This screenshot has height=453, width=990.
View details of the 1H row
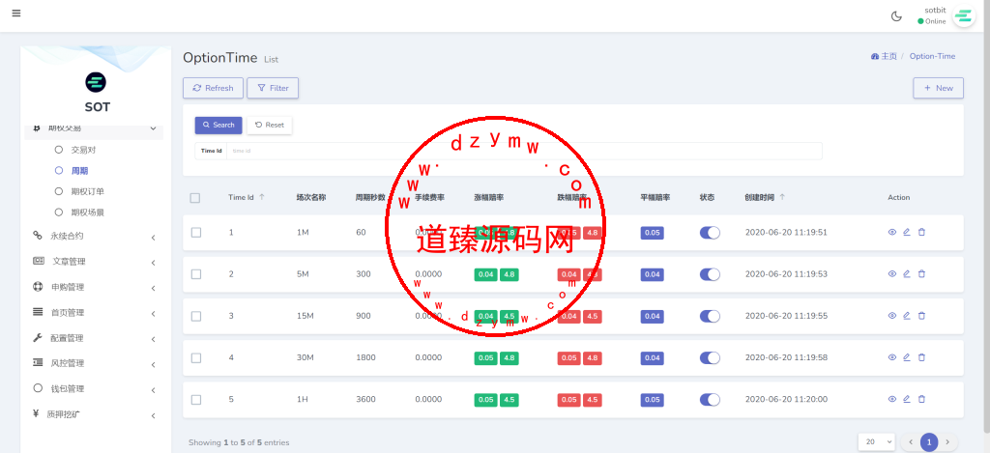point(892,399)
